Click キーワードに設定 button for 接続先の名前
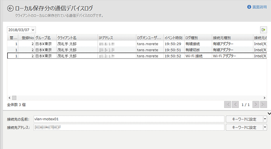 point(244,119)
